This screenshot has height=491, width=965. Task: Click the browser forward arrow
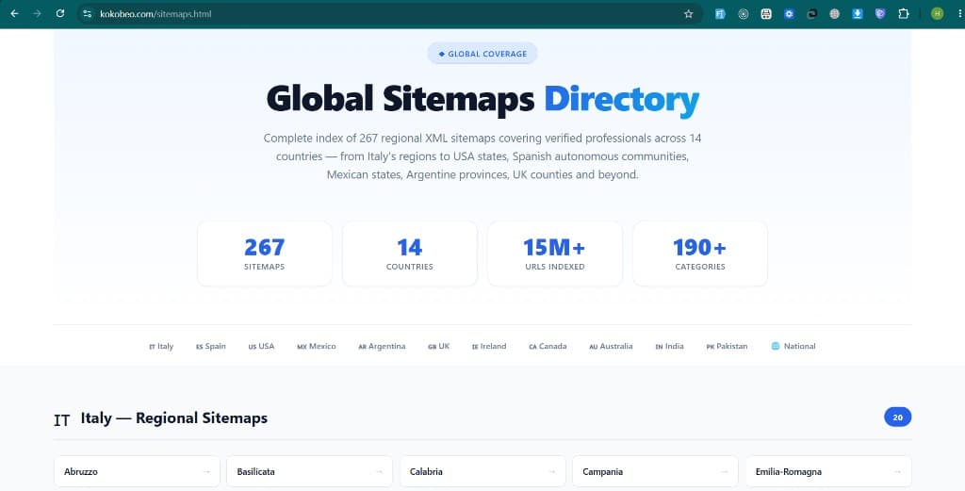point(37,13)
